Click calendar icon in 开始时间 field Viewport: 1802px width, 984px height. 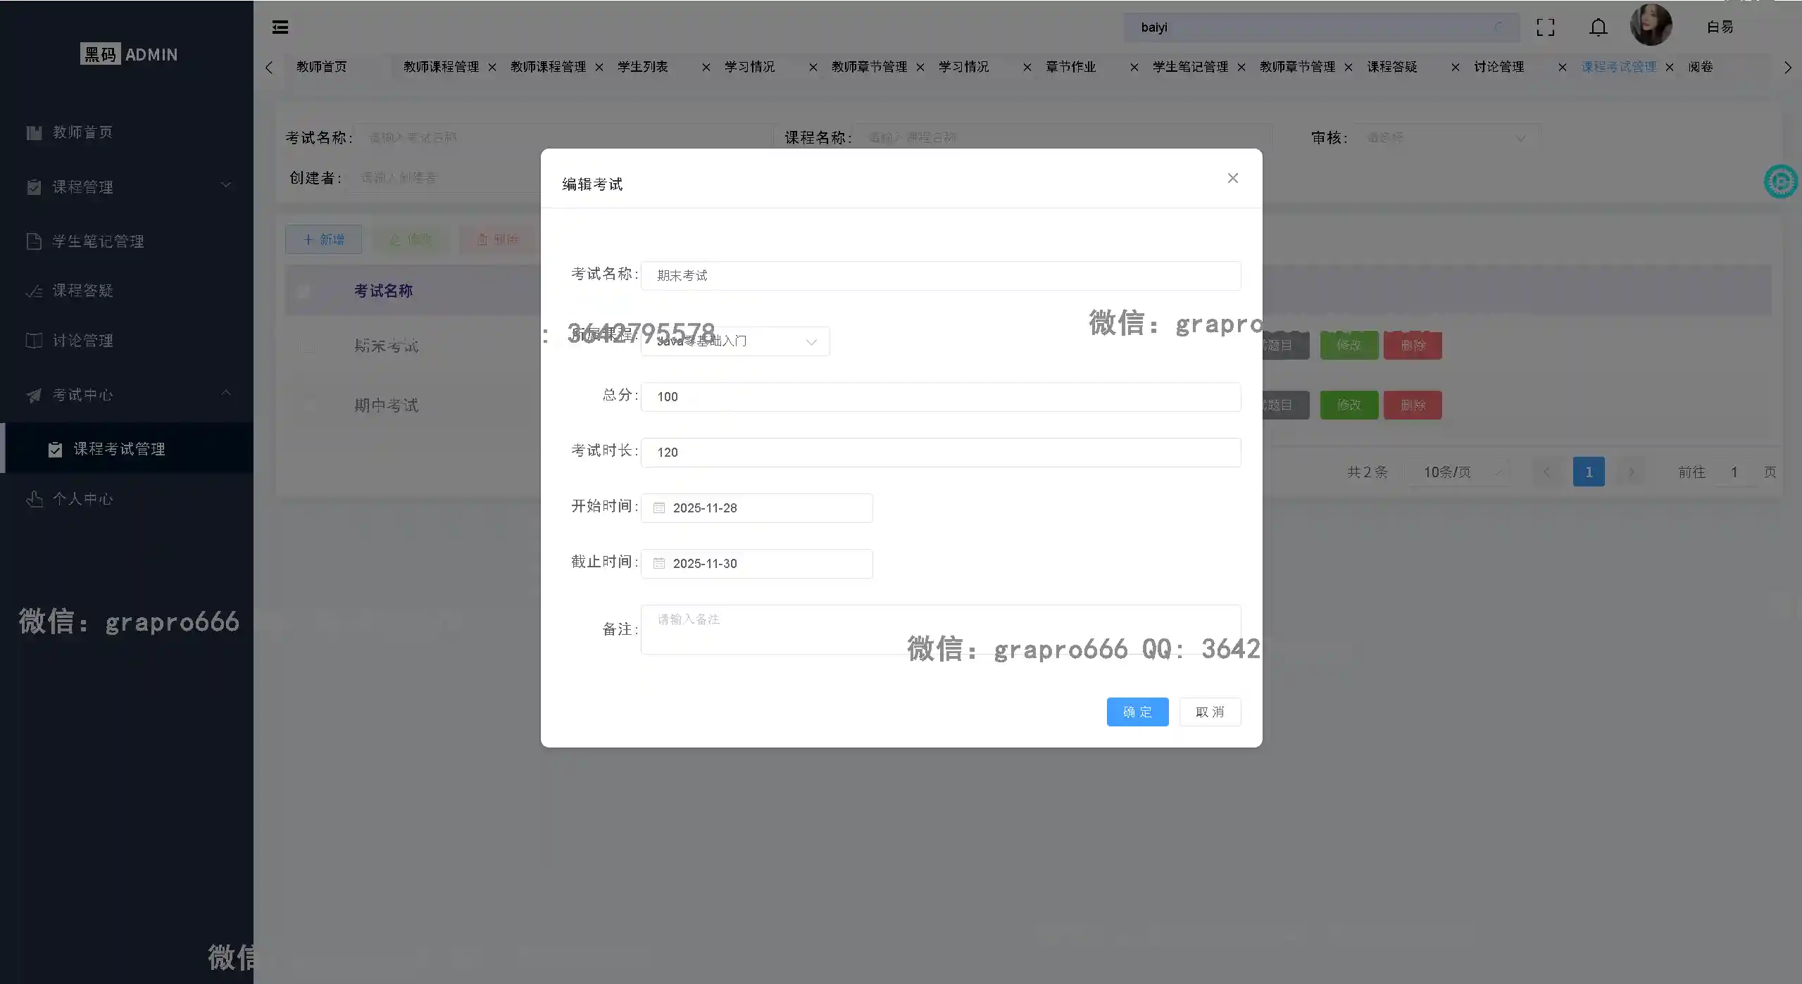pyautogui.click(x=659, y=507)
